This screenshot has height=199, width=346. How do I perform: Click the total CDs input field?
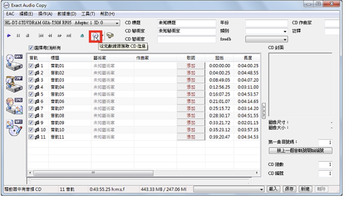(x=325, y=165)
